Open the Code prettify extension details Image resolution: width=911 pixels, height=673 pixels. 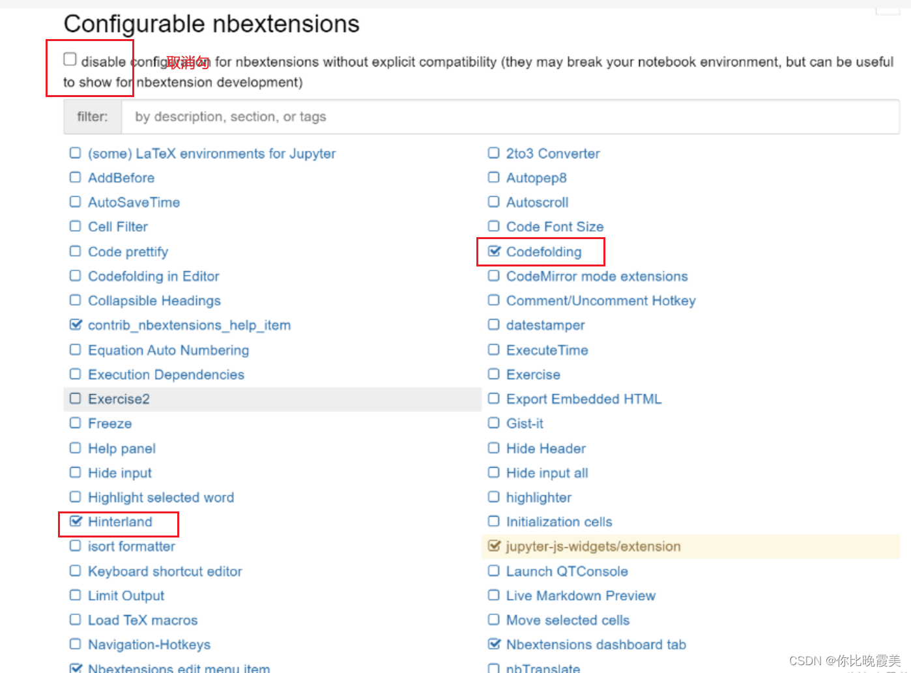(x=128, y=251)
